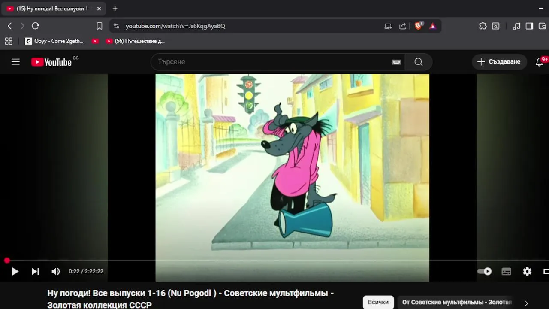The height and width of the screenshot is (309, 549).
Task: Toggle the autoplay switch
Action: pos(485,271)
